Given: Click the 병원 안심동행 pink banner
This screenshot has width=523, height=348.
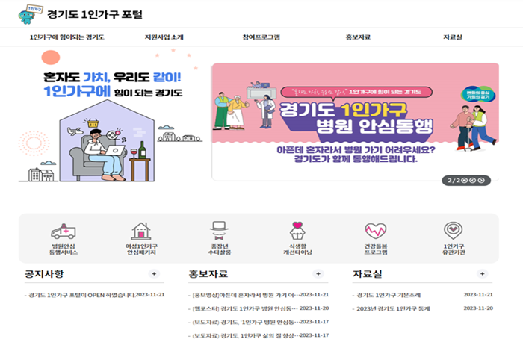Looking at the screenshot, I should pyautogui.click(x=356, y=122).
